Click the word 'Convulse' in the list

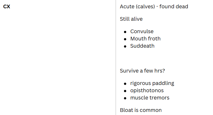[142, 31]
